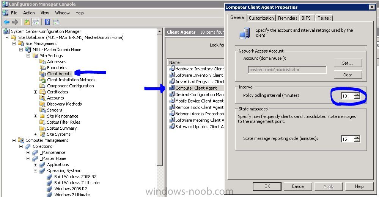Click the Up one level folder icon
Viewport: 379px width, 197px height.
click(x=27, y=22)
